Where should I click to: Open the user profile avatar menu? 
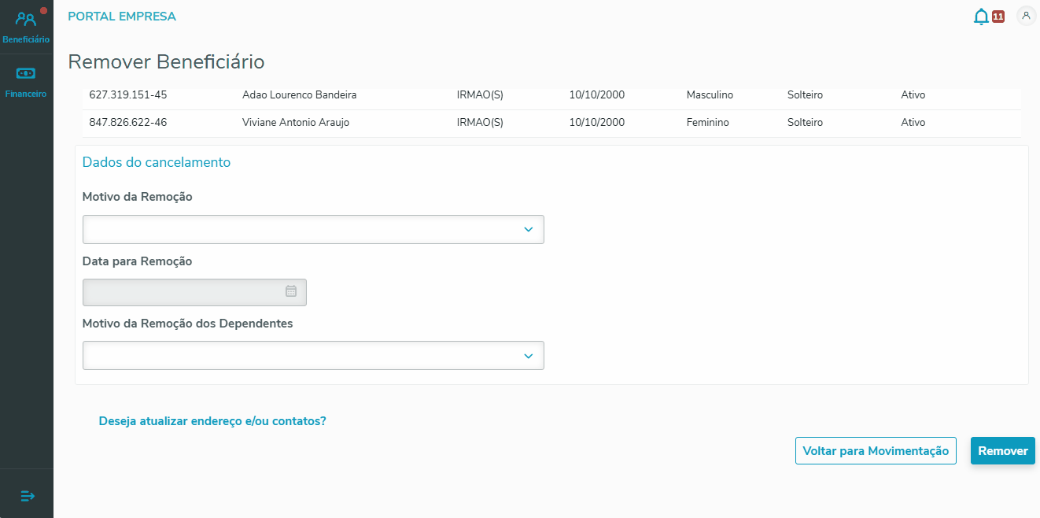pyautogui.click(x=1026, y=16)
